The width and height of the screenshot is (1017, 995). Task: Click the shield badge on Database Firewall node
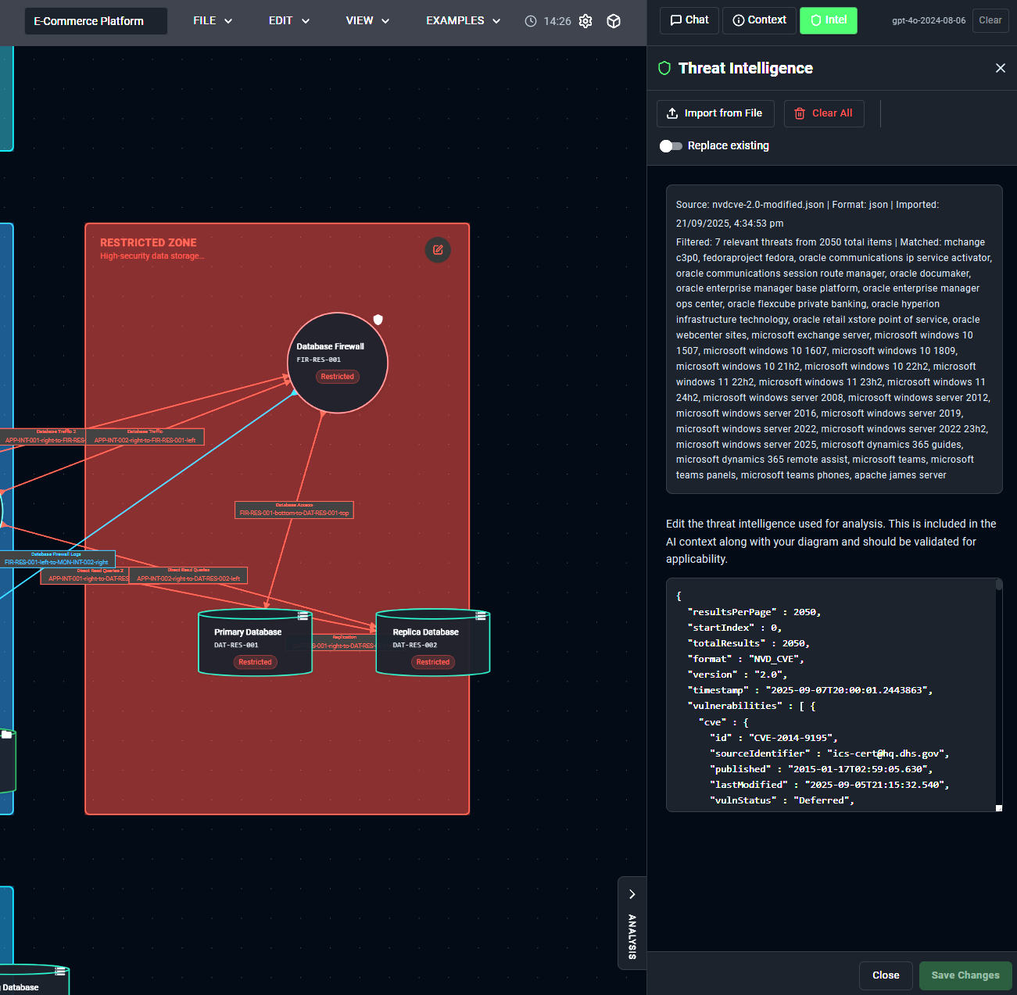click(378, 319)
